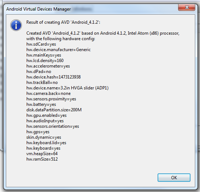The width and height of the screenshot is (200, 192).
Task: Click the Android Virtual Devices Manager title bar
Action: [89, 9]
